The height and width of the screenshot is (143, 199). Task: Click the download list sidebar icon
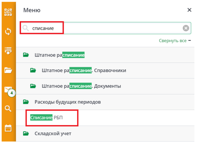point(8,50)
